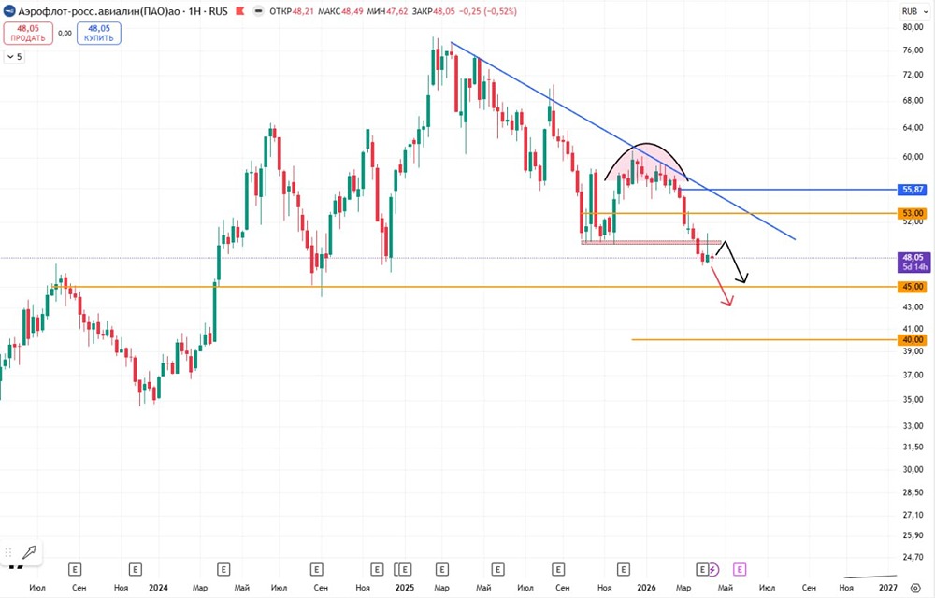This screenshot has height=598, width=935.
Task: Click the red flag icon beside RUS
Action: [239, 11]
